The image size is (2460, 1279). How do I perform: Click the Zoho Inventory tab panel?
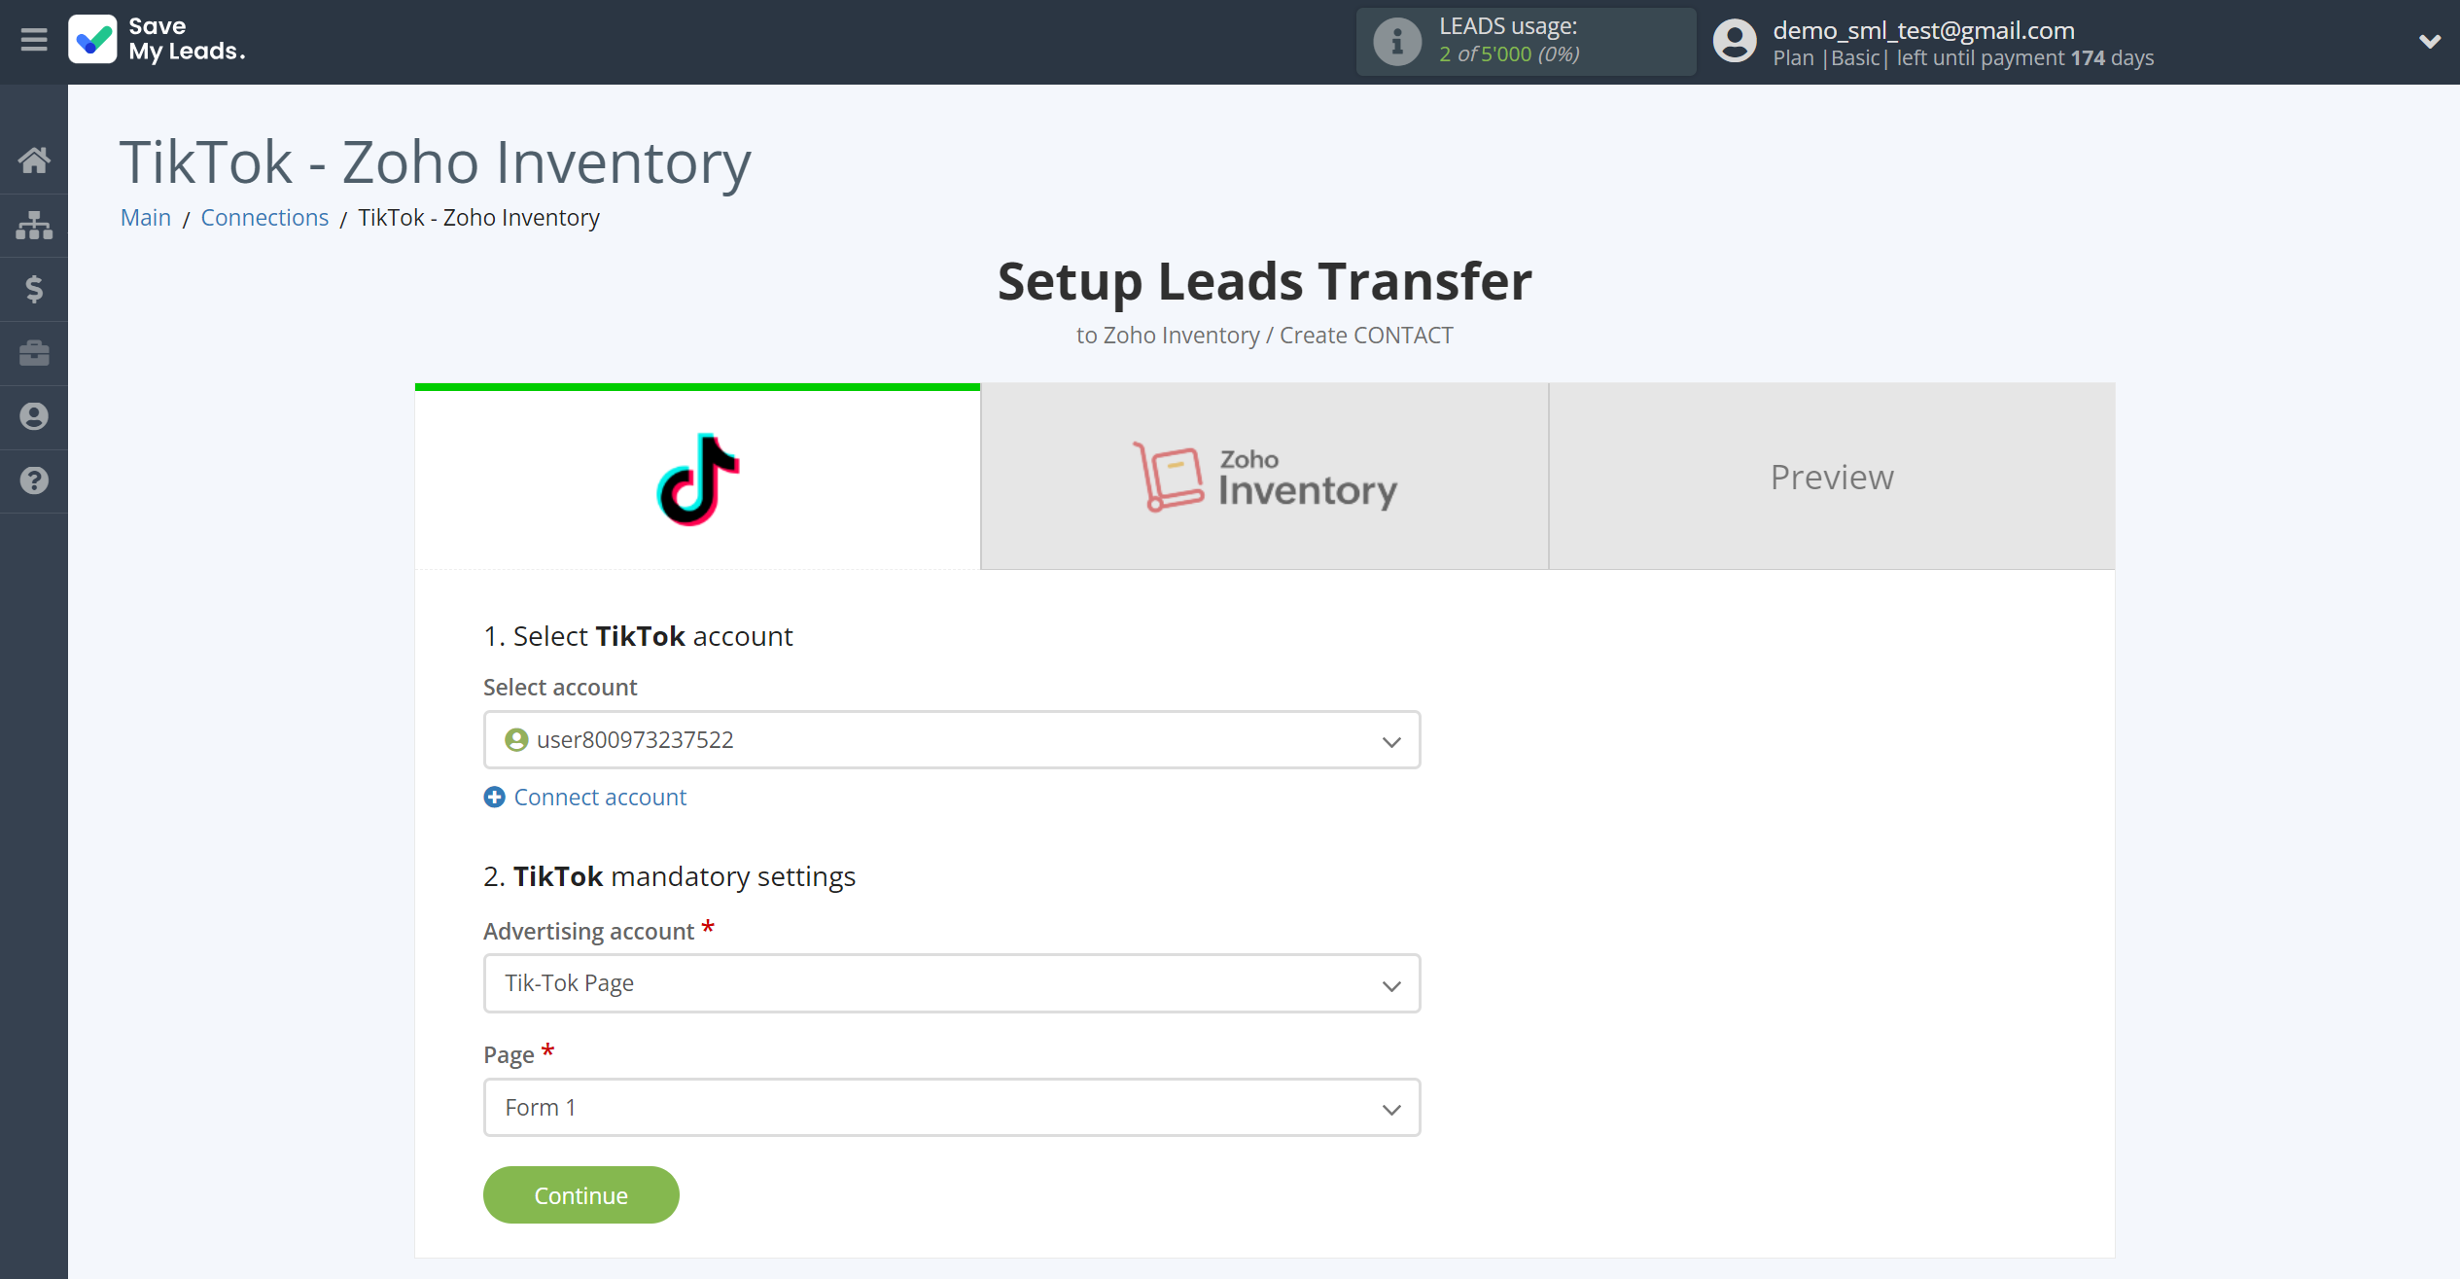pos(1264,477)
